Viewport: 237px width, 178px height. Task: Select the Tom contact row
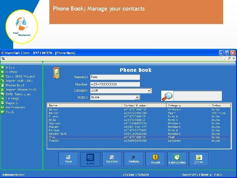click(139, 137)
